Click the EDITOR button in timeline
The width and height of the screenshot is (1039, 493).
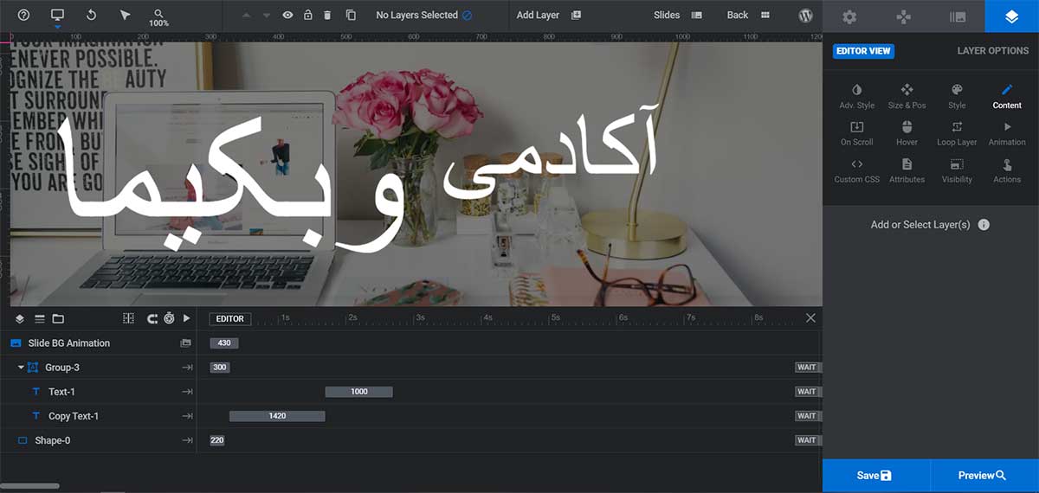[230, 318]
